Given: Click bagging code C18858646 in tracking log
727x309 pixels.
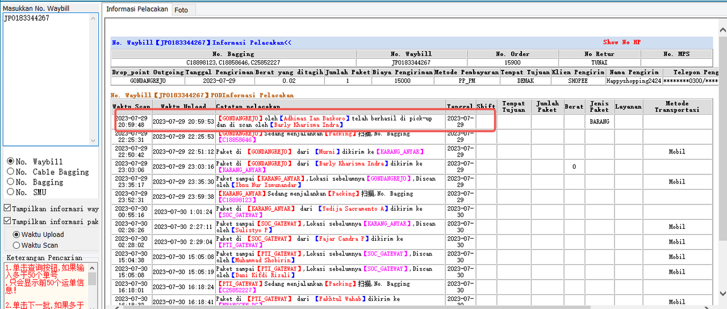Looking at the screenshot, I should [236, 140].
